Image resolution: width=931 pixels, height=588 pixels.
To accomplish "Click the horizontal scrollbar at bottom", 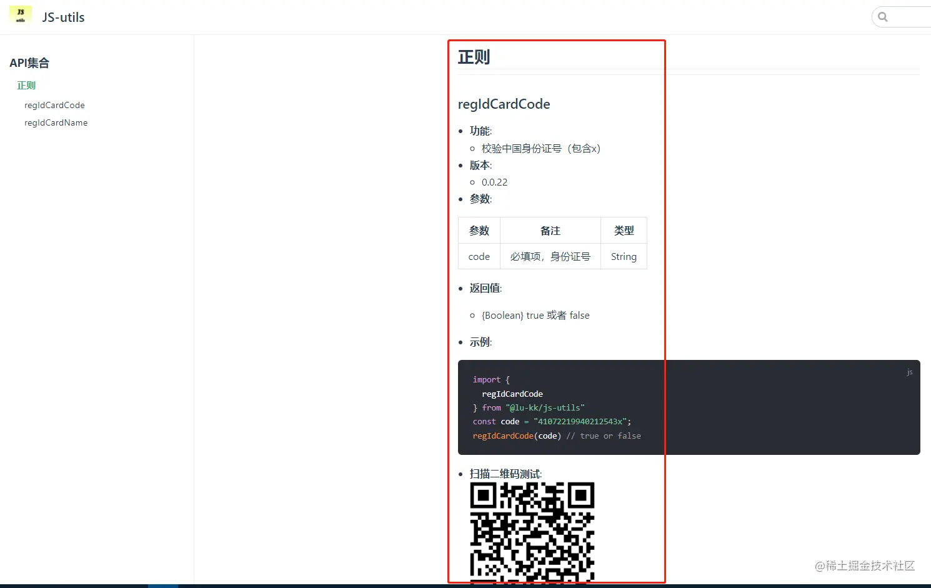I will click(162, 585).
